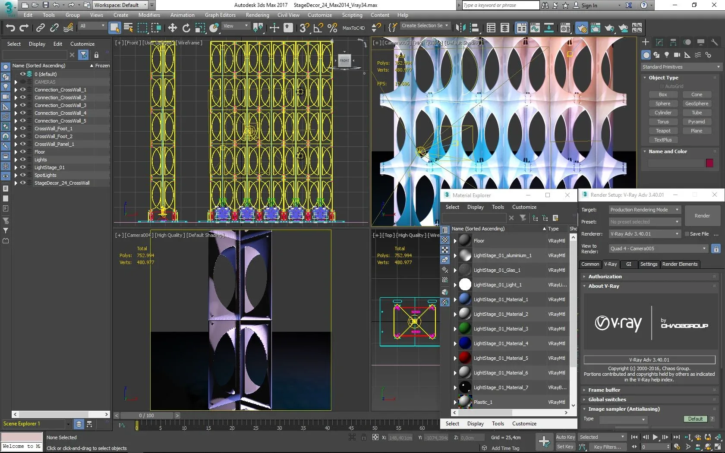
Task: Click the Render button
Action: (x=702, y=216)
